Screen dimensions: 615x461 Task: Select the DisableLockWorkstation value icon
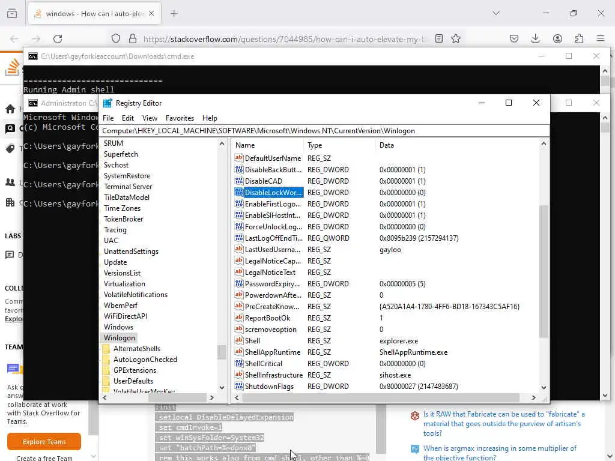(x=239, y=192)
